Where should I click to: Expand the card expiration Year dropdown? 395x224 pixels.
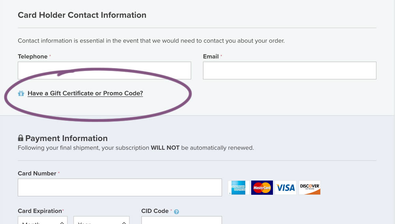[102, 220]
